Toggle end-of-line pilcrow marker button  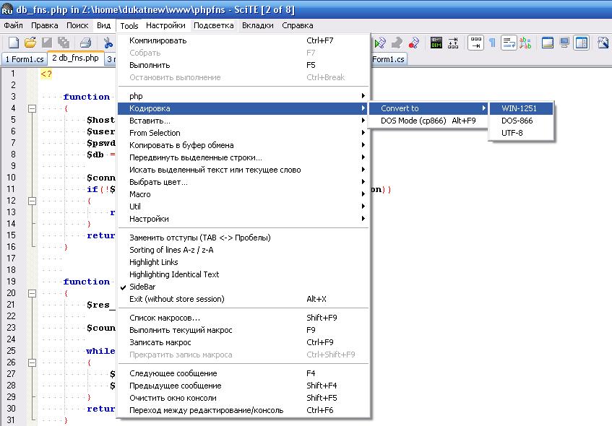point(492,43)
